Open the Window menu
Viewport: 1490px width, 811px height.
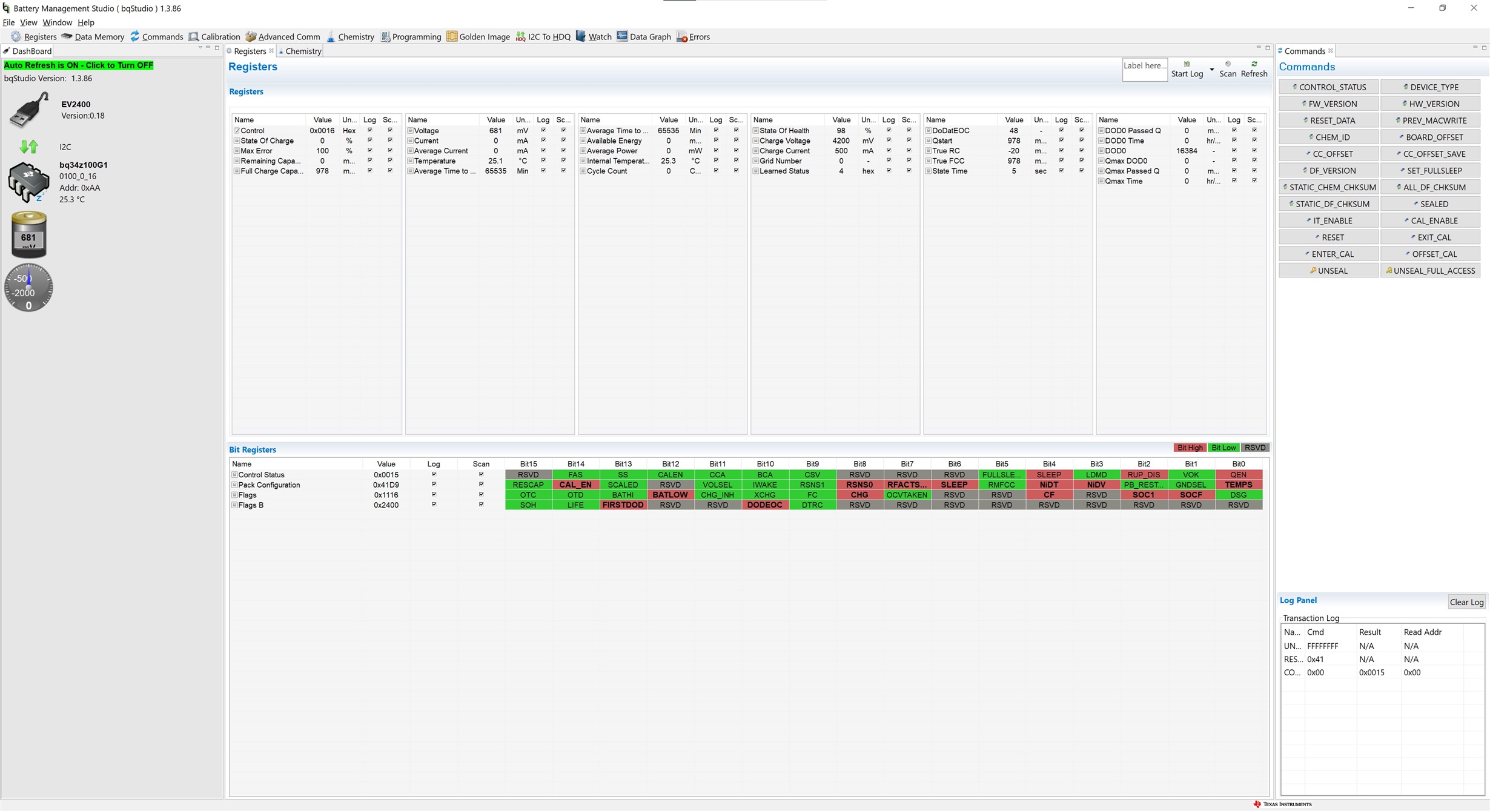(x=57, y=22)
